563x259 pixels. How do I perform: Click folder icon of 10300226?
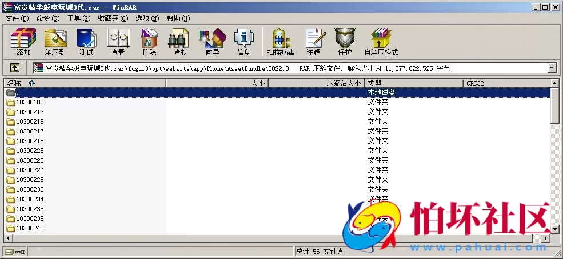point(11,160)
